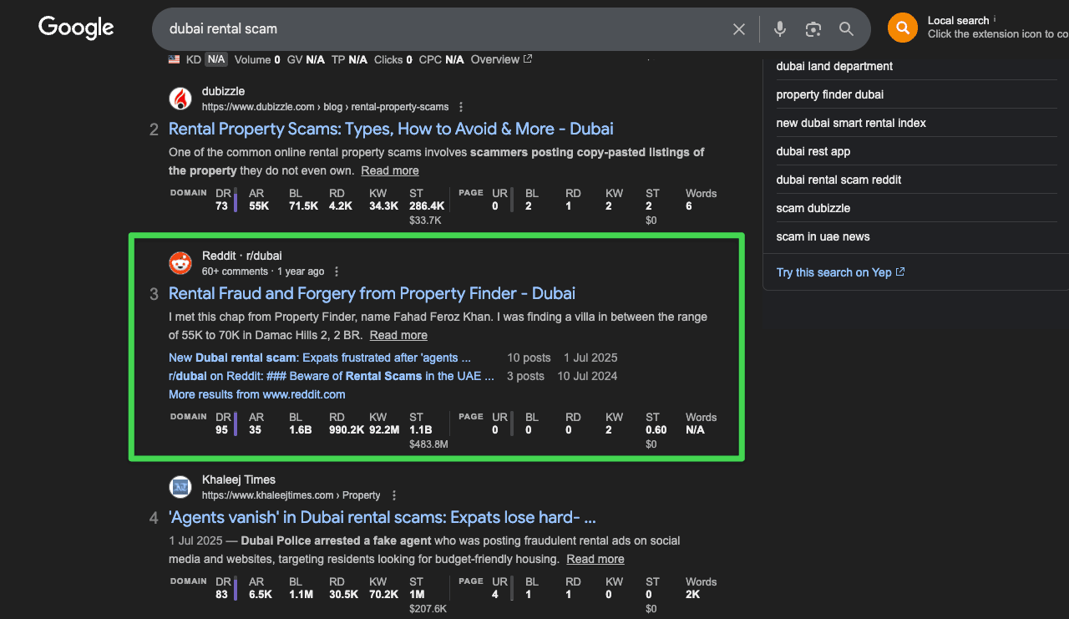Click dubizzle ST value 286.4K

427,206
